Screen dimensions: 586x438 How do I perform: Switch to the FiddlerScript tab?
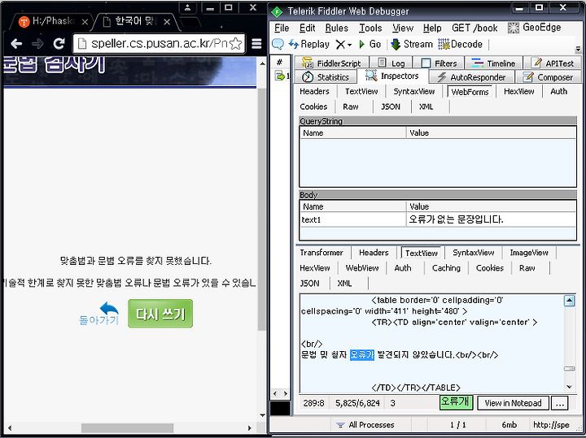331,63
